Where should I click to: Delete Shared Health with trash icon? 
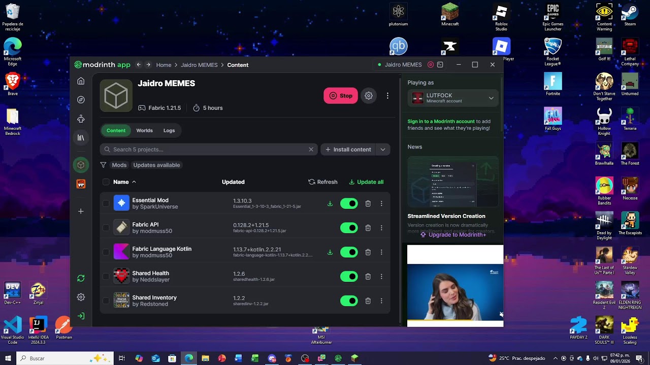(x=368, y=276)
